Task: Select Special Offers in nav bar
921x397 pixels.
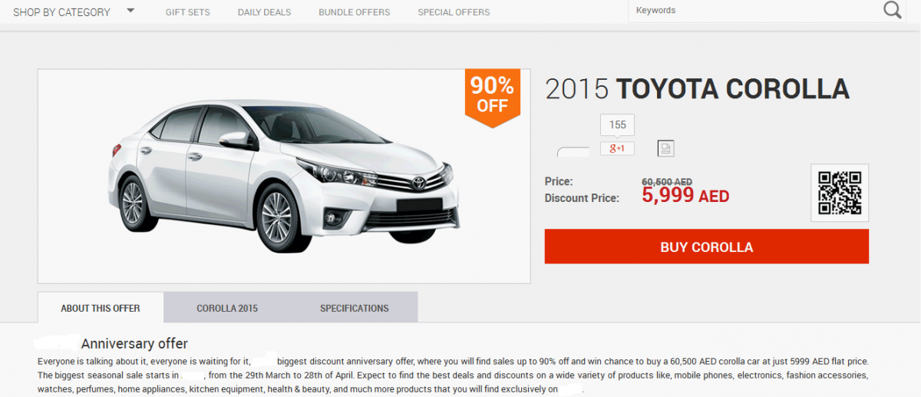Action: point(454,12)
